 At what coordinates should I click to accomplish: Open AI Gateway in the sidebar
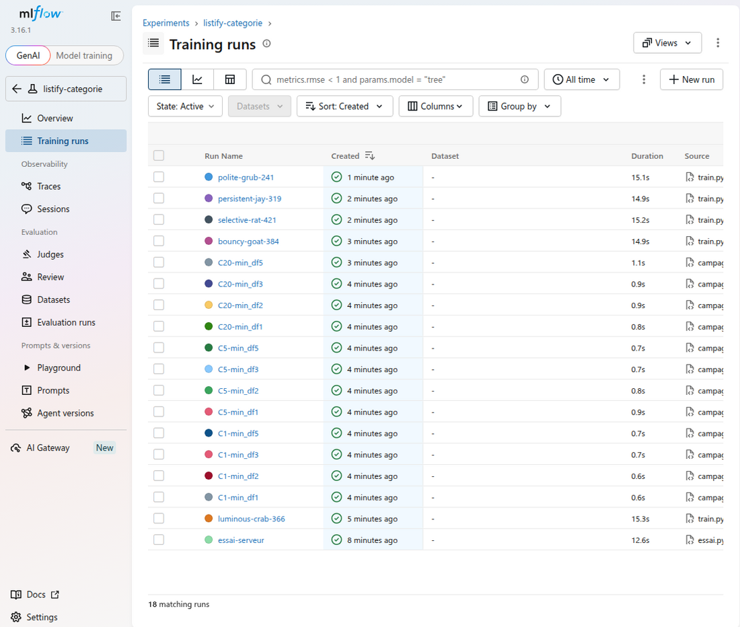coord(66,448)
